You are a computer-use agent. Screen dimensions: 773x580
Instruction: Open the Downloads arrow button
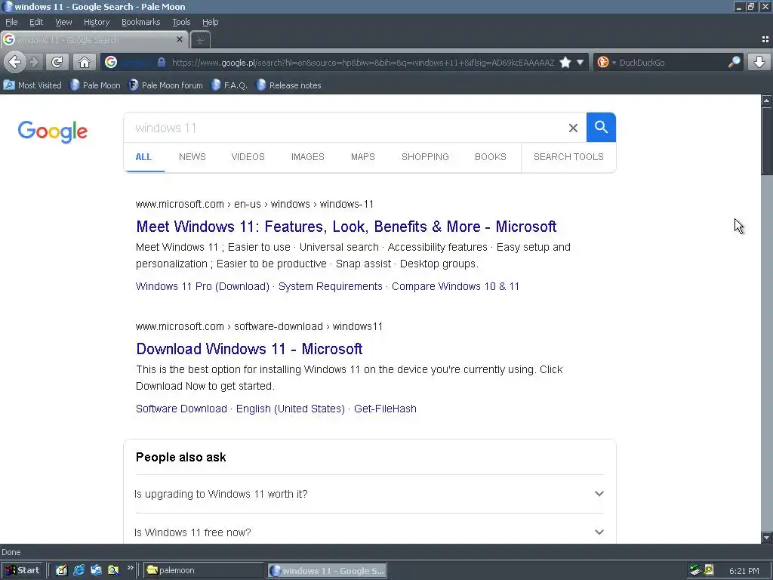pyautogui.click(x=759, y=62)
